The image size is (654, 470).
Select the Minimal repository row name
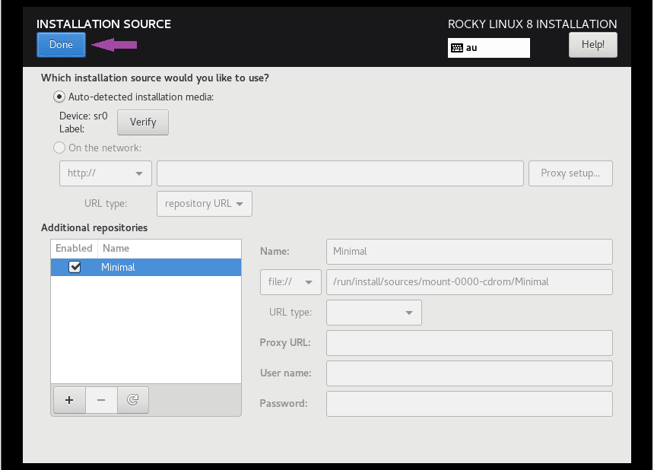pos(118,267)
